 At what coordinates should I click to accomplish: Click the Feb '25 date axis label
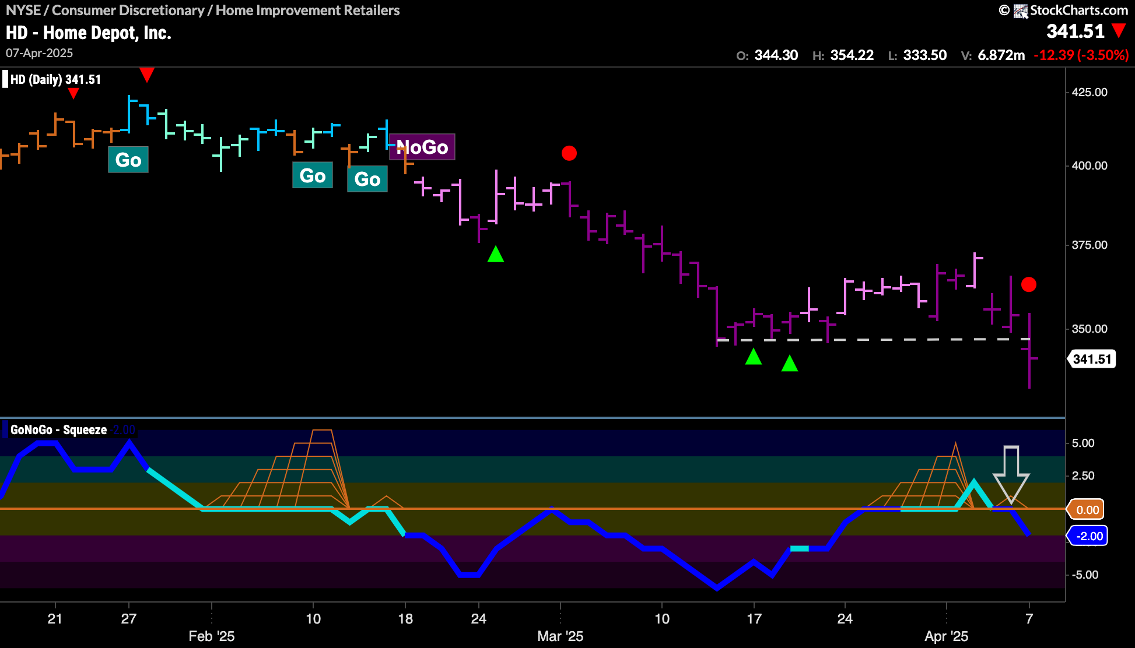click(212, 636)
